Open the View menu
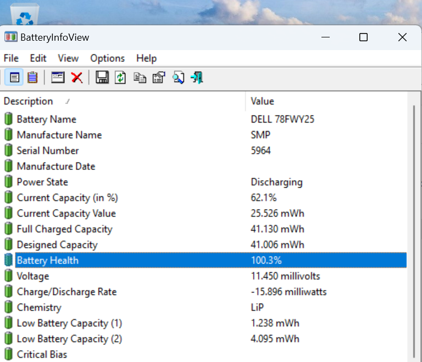The image size is (422, 362). point(68,58)
